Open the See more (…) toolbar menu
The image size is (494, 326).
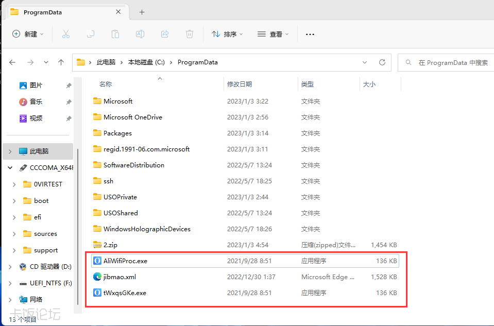(310, 33)
